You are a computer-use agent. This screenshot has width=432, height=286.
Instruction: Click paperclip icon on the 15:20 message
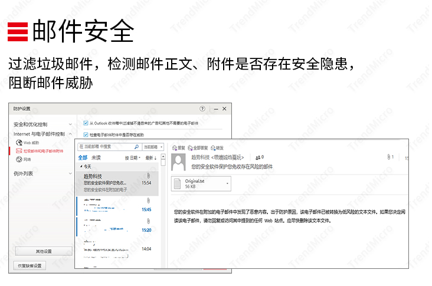click(149, 222)
